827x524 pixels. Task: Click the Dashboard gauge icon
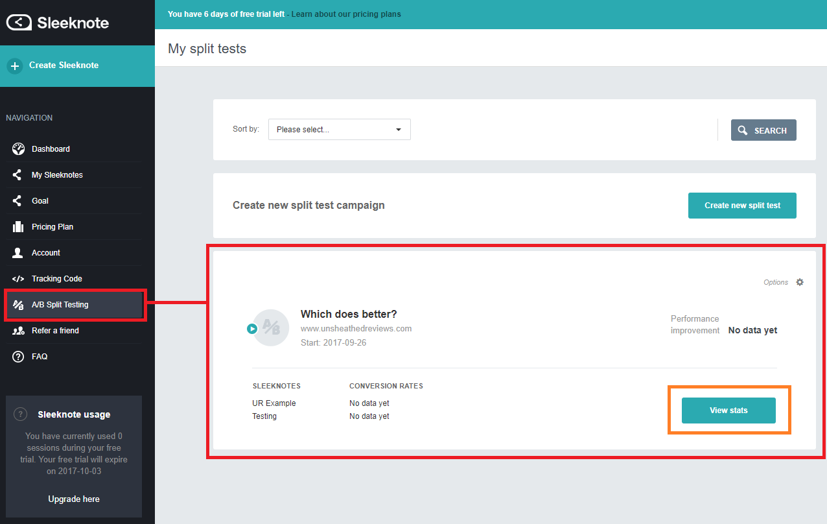click(18, 149)
